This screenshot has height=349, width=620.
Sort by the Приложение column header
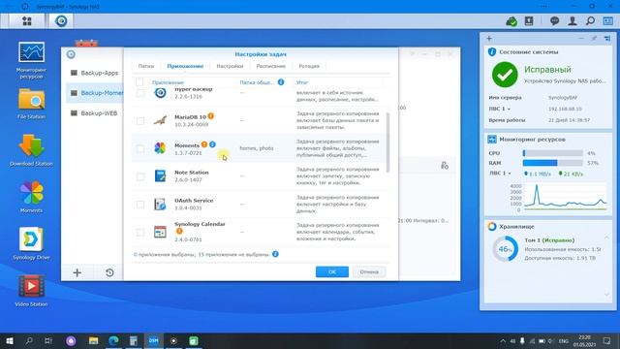point(168,82)
